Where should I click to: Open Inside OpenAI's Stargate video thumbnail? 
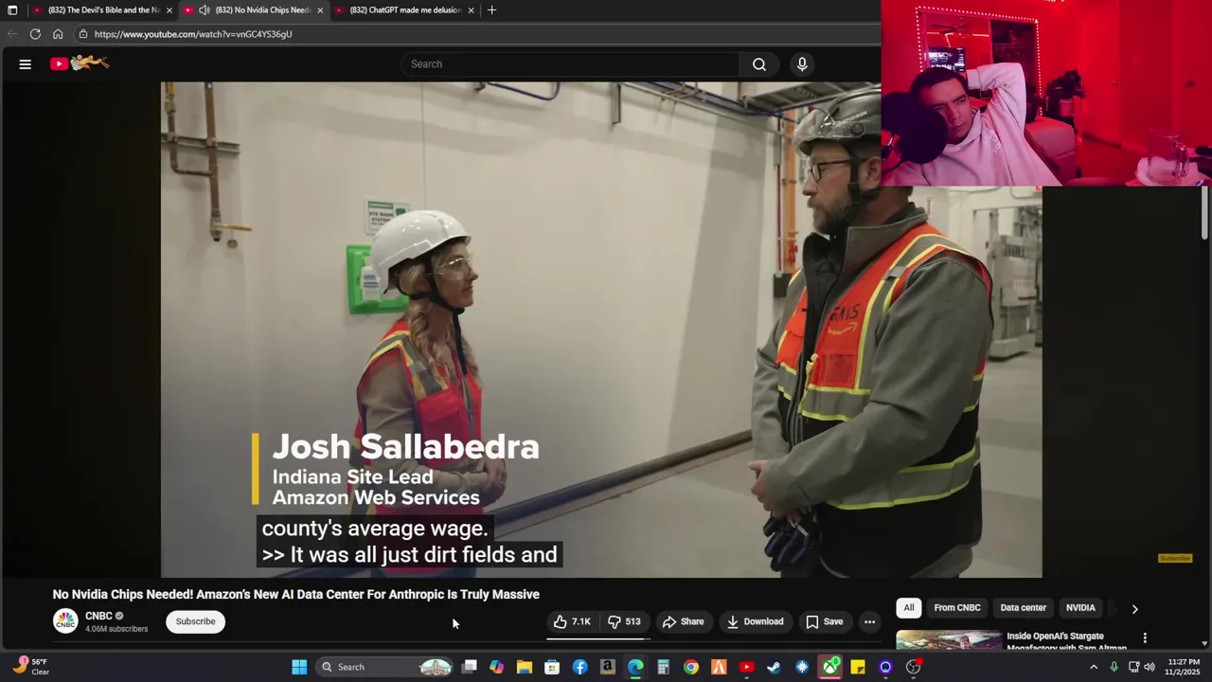(949, 640)
